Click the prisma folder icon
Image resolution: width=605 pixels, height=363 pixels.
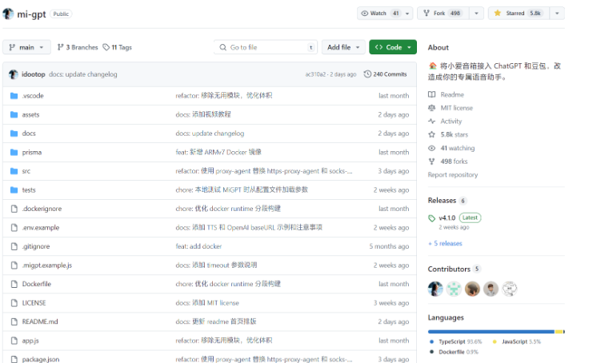coord(14,152)
